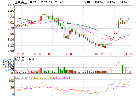
Task: Click the 4.45 price axis label
Action: pyautogui.click(x=11, y=11)
